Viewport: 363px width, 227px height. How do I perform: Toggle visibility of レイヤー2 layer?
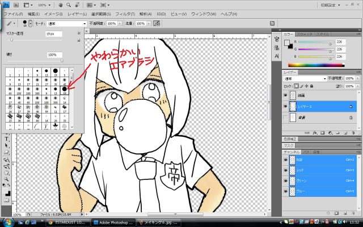(285, 106)
